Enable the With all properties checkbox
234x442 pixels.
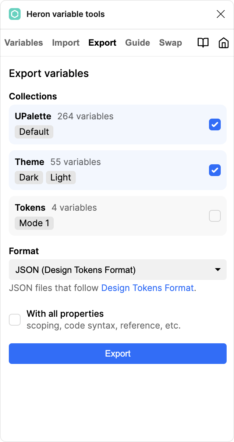click(15, 320)
